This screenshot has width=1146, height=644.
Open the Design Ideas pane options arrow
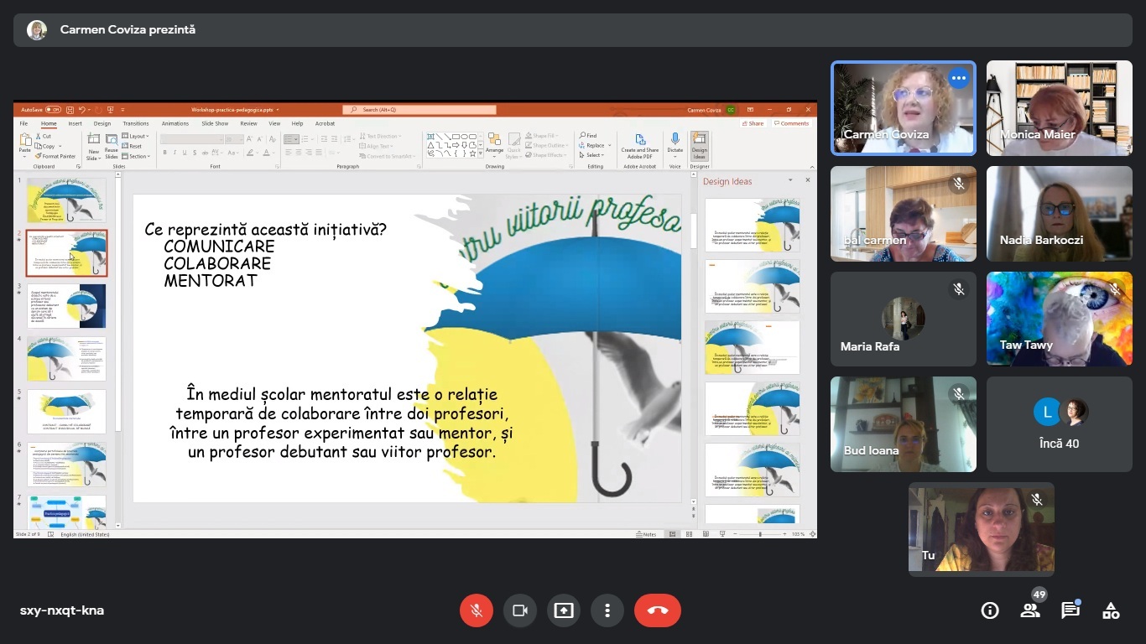point(789,180)
